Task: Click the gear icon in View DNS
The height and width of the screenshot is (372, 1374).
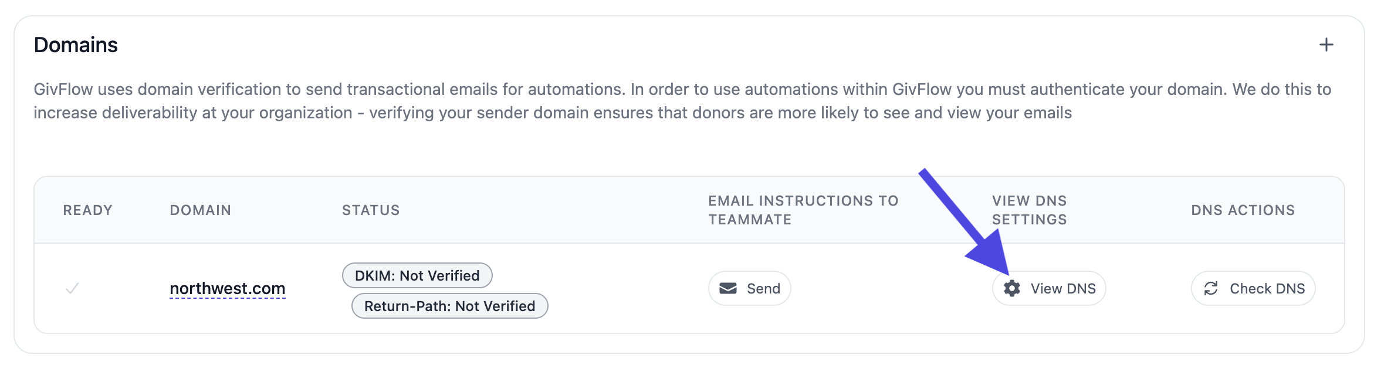Action: tap(1011, 288)
